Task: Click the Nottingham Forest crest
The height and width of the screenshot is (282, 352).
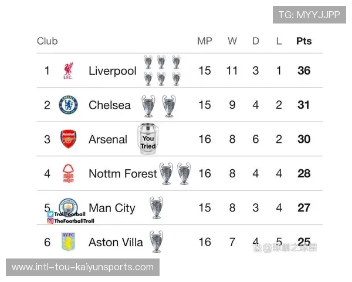Action: pyautogui.click(x=68, y=173)
